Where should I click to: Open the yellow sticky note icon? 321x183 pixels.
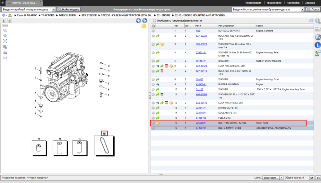pyautogui.click(x=144, y=26)
